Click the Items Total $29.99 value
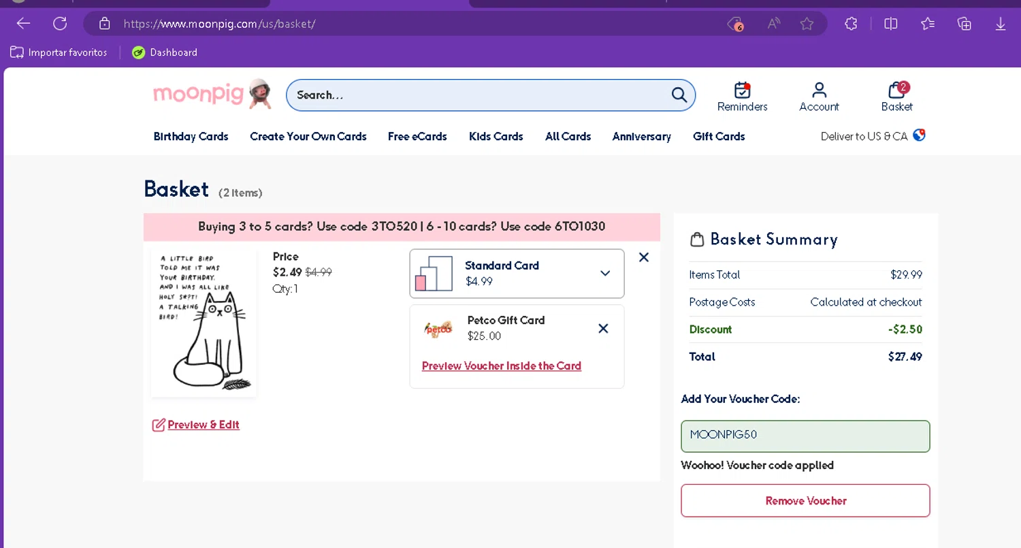Image resolution: width=1021 pixels, height=548 pixels. [x=906, y=274]
